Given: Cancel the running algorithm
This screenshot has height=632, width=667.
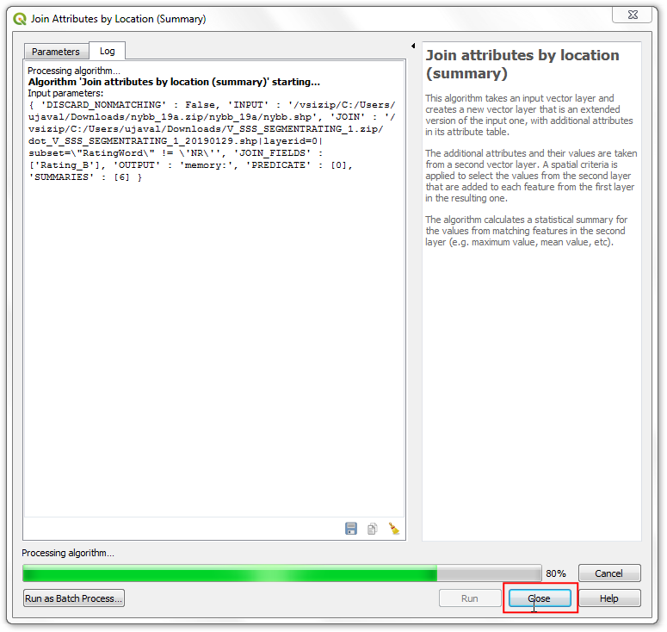Looking at the screenshot, I should tap(608, 573).
